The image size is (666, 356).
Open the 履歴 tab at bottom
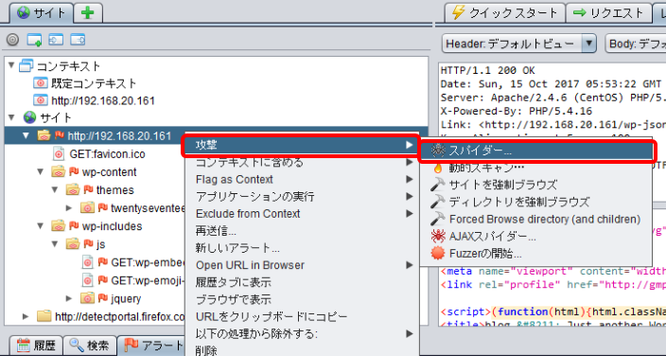[37, 346]
